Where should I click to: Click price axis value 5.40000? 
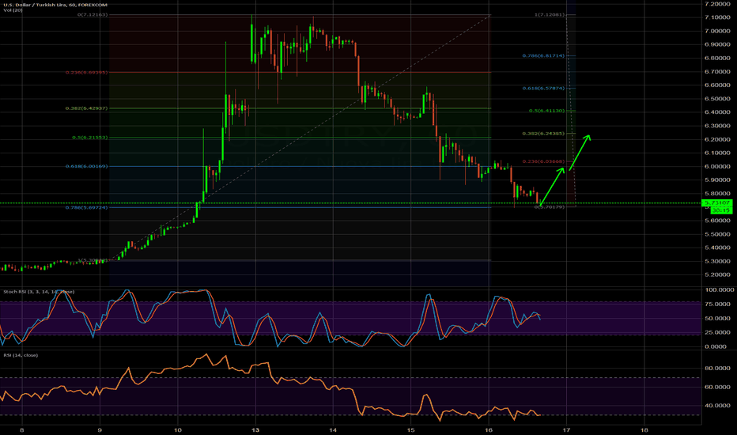click(x=717, y=248)
